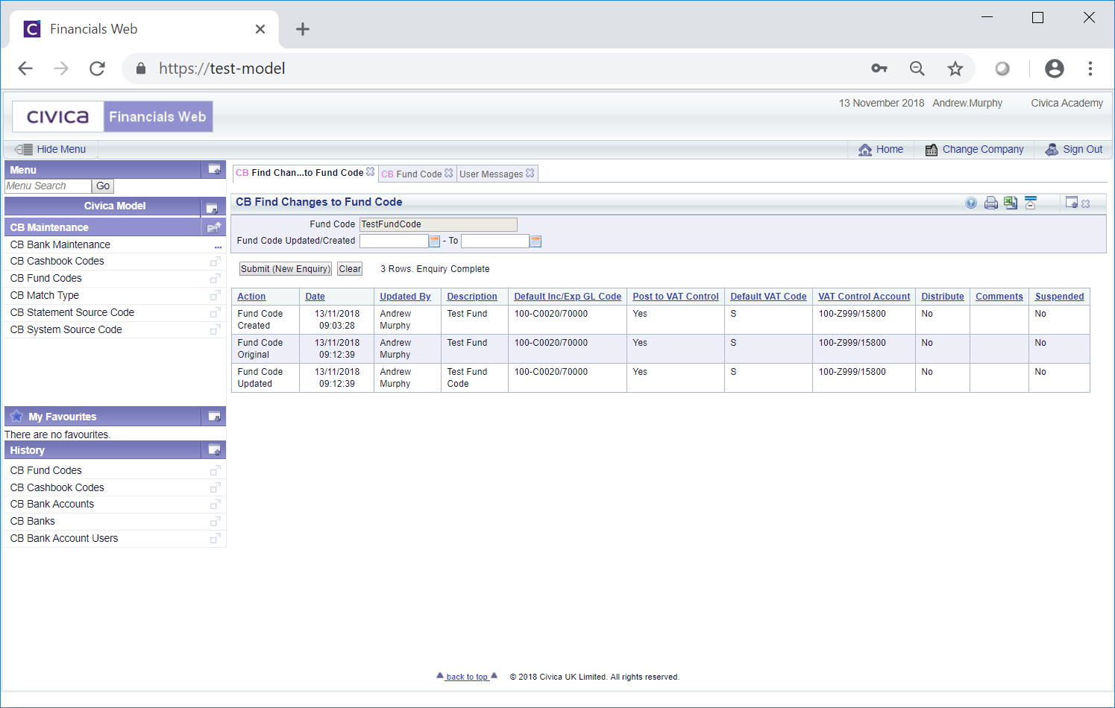
Task: Reload the browser page
Action: 97,69
